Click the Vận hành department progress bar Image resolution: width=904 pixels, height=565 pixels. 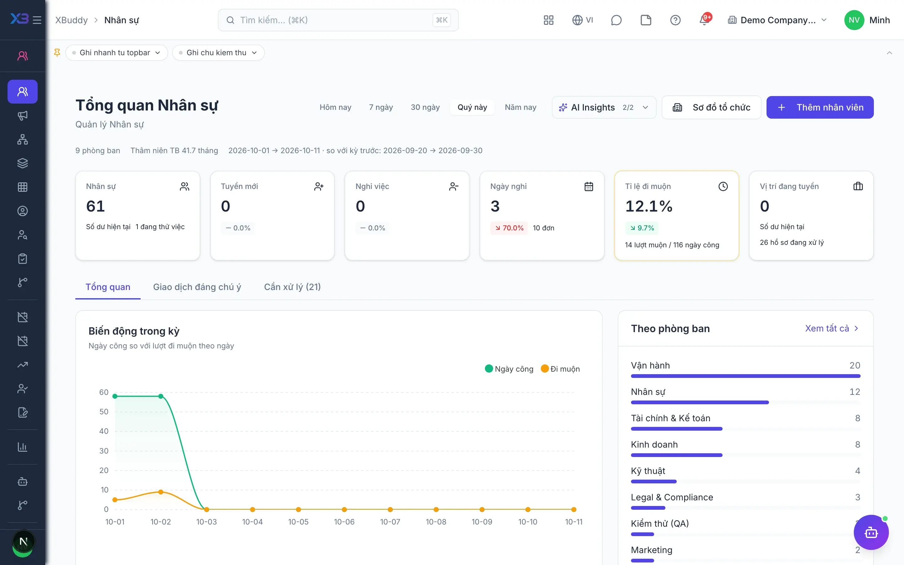tap(745, 376)
